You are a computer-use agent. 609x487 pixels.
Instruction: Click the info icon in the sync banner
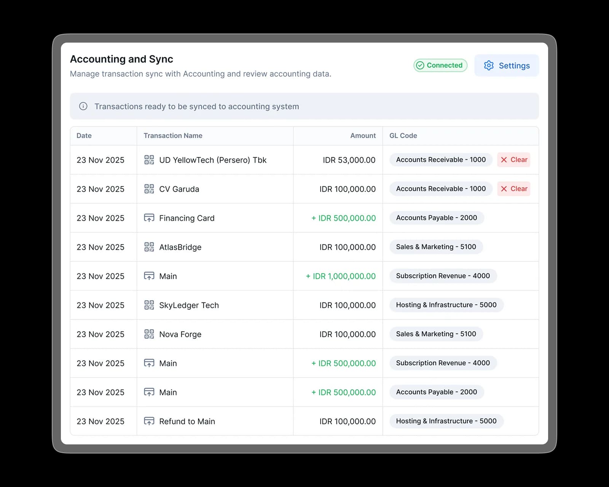coord(83,107)
